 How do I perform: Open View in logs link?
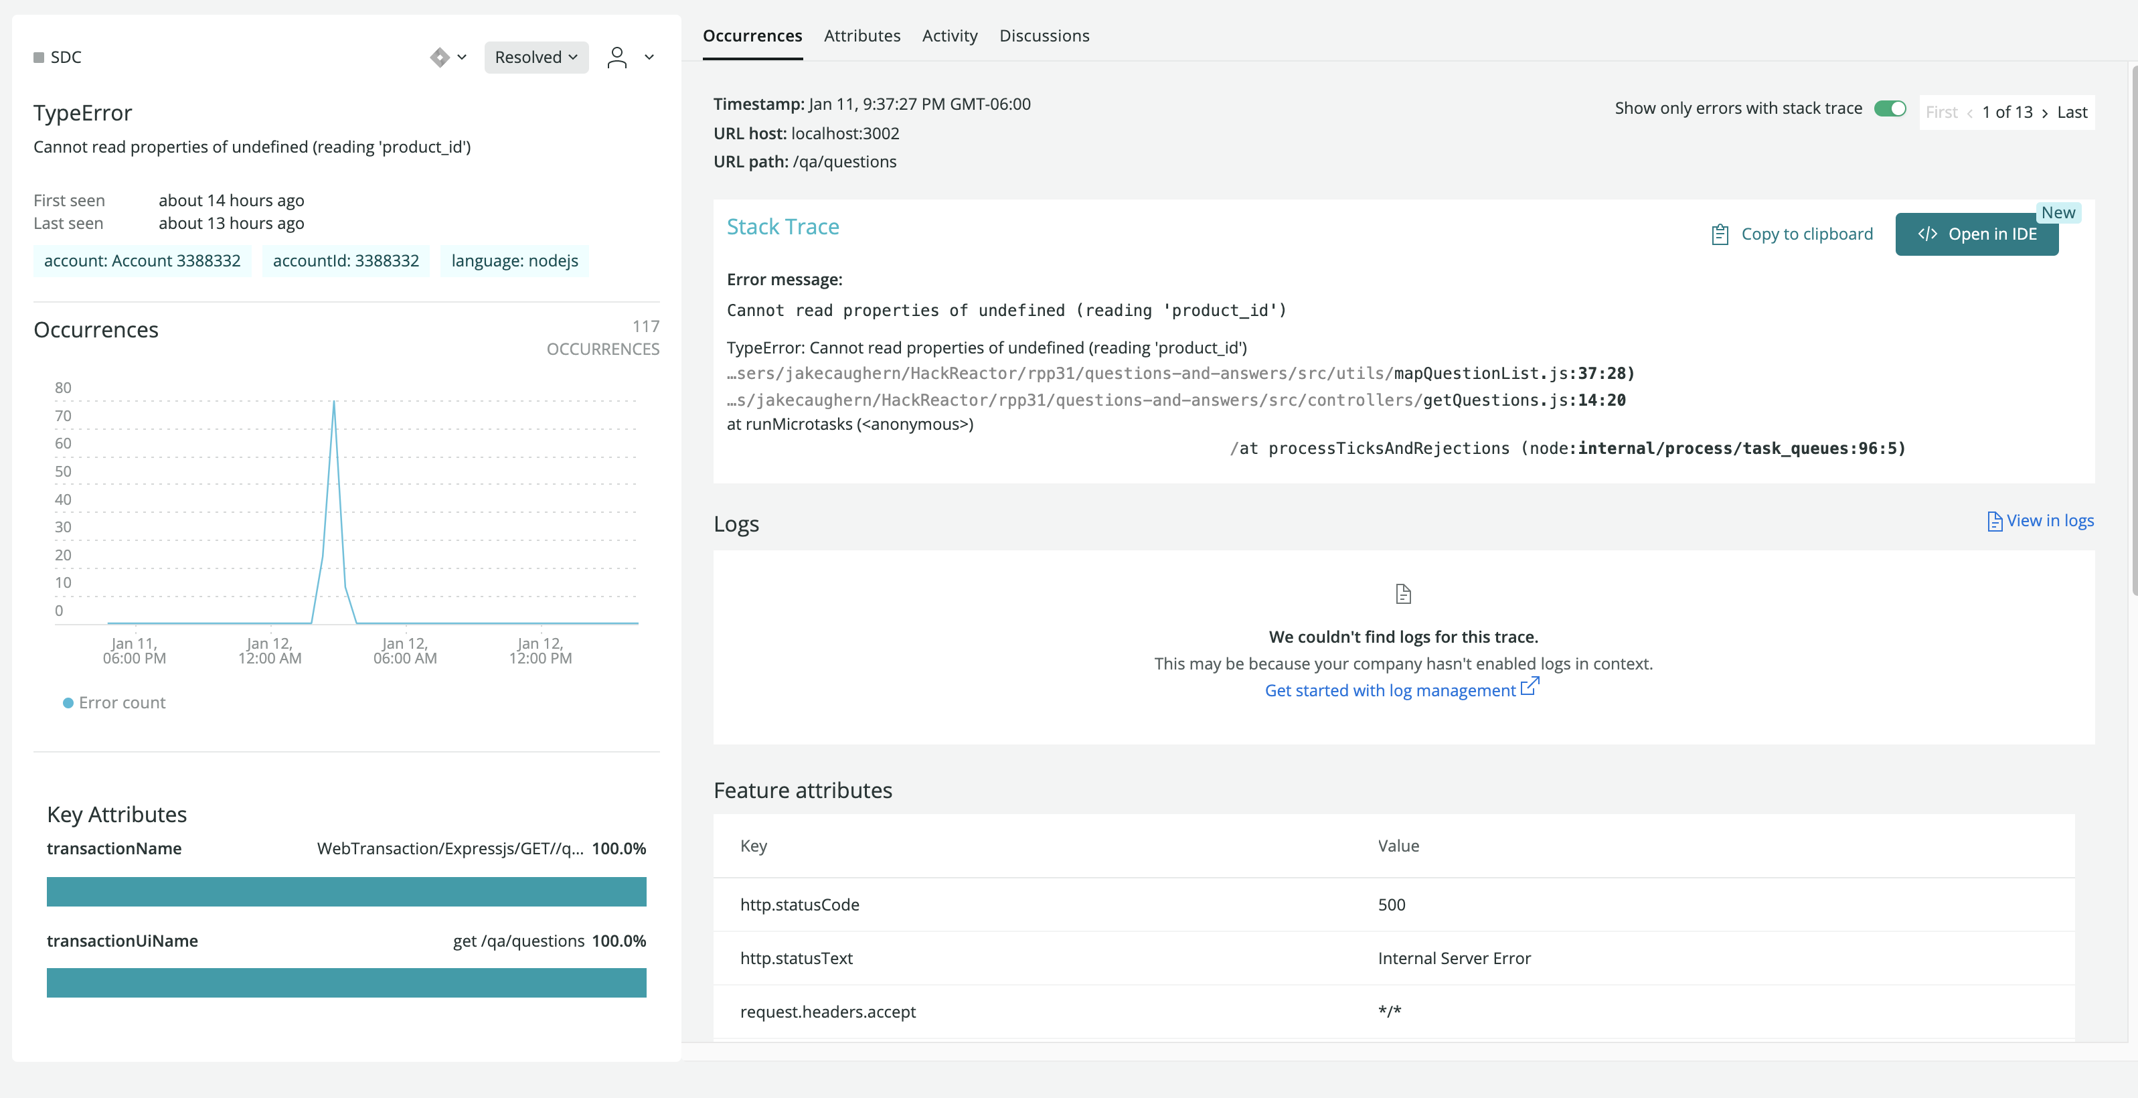pos(2041,520)
